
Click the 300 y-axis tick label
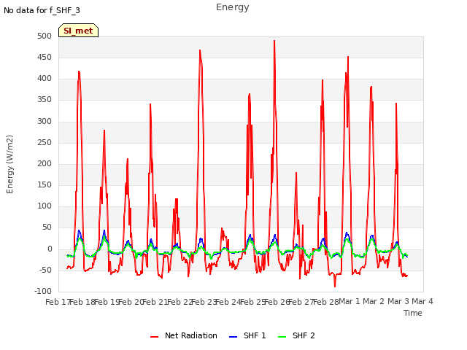click(x=45, y=122)
